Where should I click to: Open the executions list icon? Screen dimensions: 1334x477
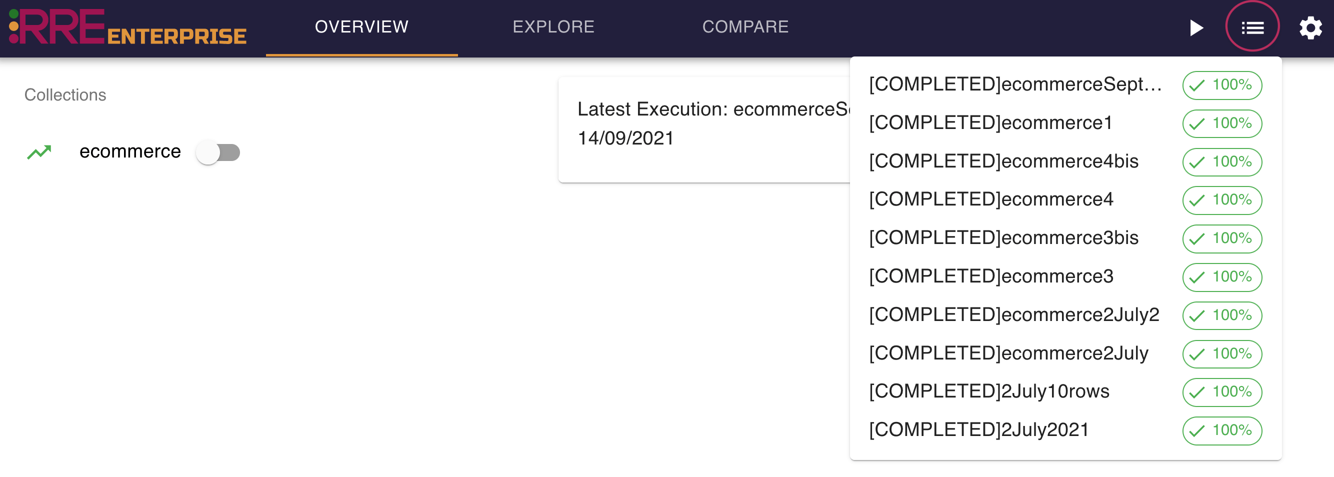(1252, 27)
